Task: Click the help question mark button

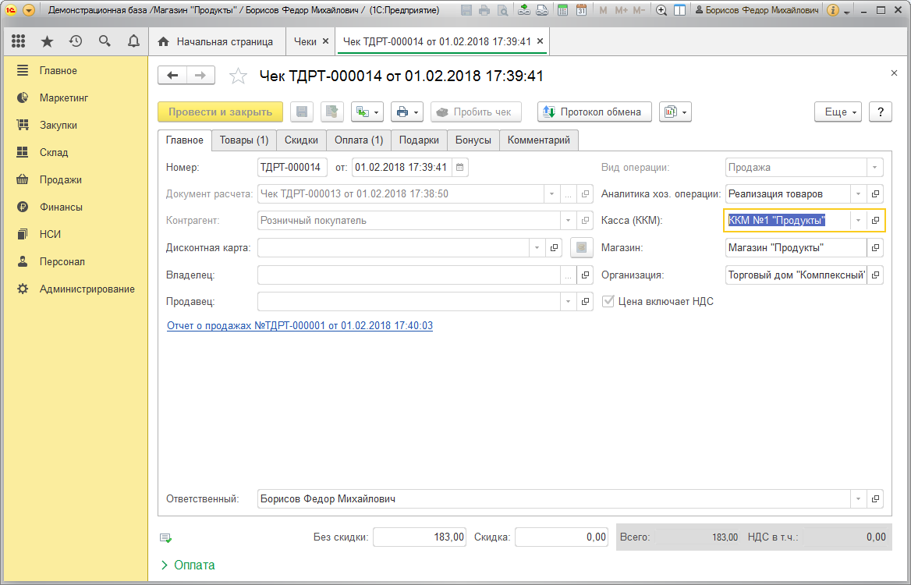Action: pos(881,112)
